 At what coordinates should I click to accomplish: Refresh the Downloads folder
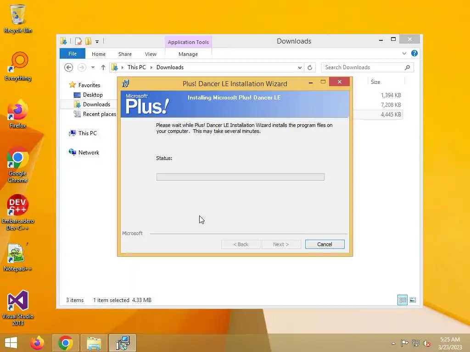click(310, 67)
